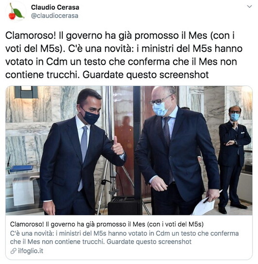Click the blue folder on the desk
258x264 pixels.
[x=21, y=168]
